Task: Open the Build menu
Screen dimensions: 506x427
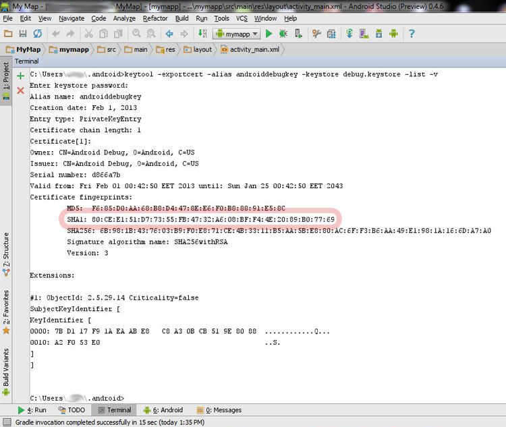Action: (x=181, y=18)
